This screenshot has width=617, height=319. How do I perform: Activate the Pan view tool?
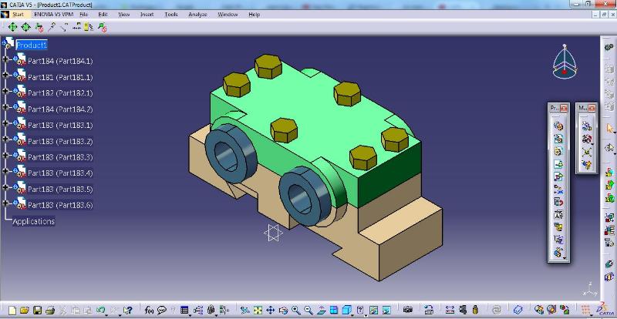(271, 311)
